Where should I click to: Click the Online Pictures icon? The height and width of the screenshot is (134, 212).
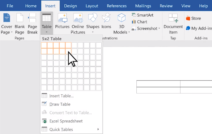[78, 18]
